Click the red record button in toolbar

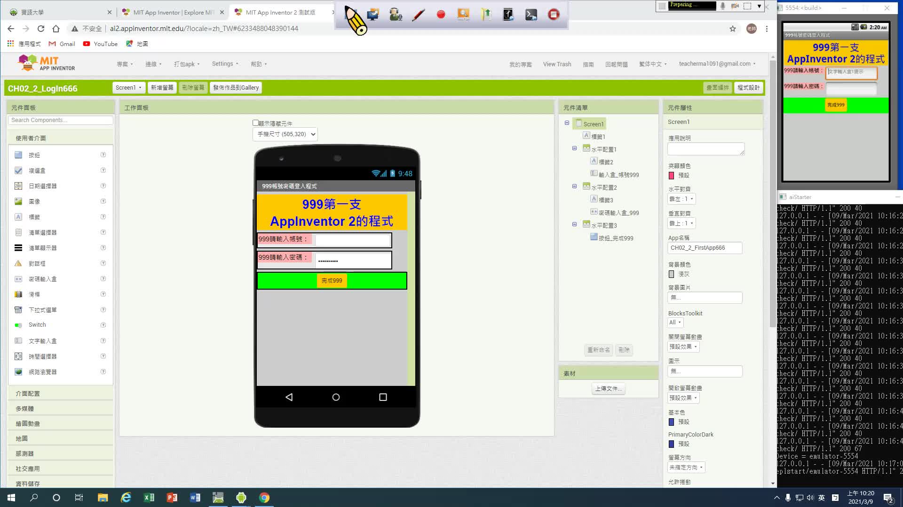tap(441, 15)
